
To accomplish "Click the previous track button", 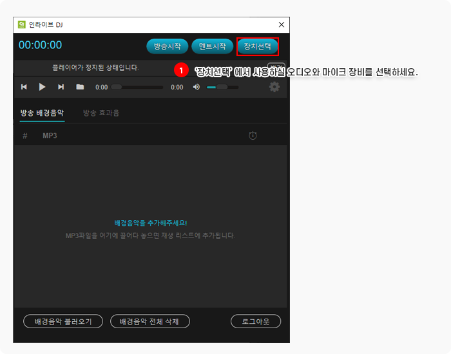I will 24,87.
